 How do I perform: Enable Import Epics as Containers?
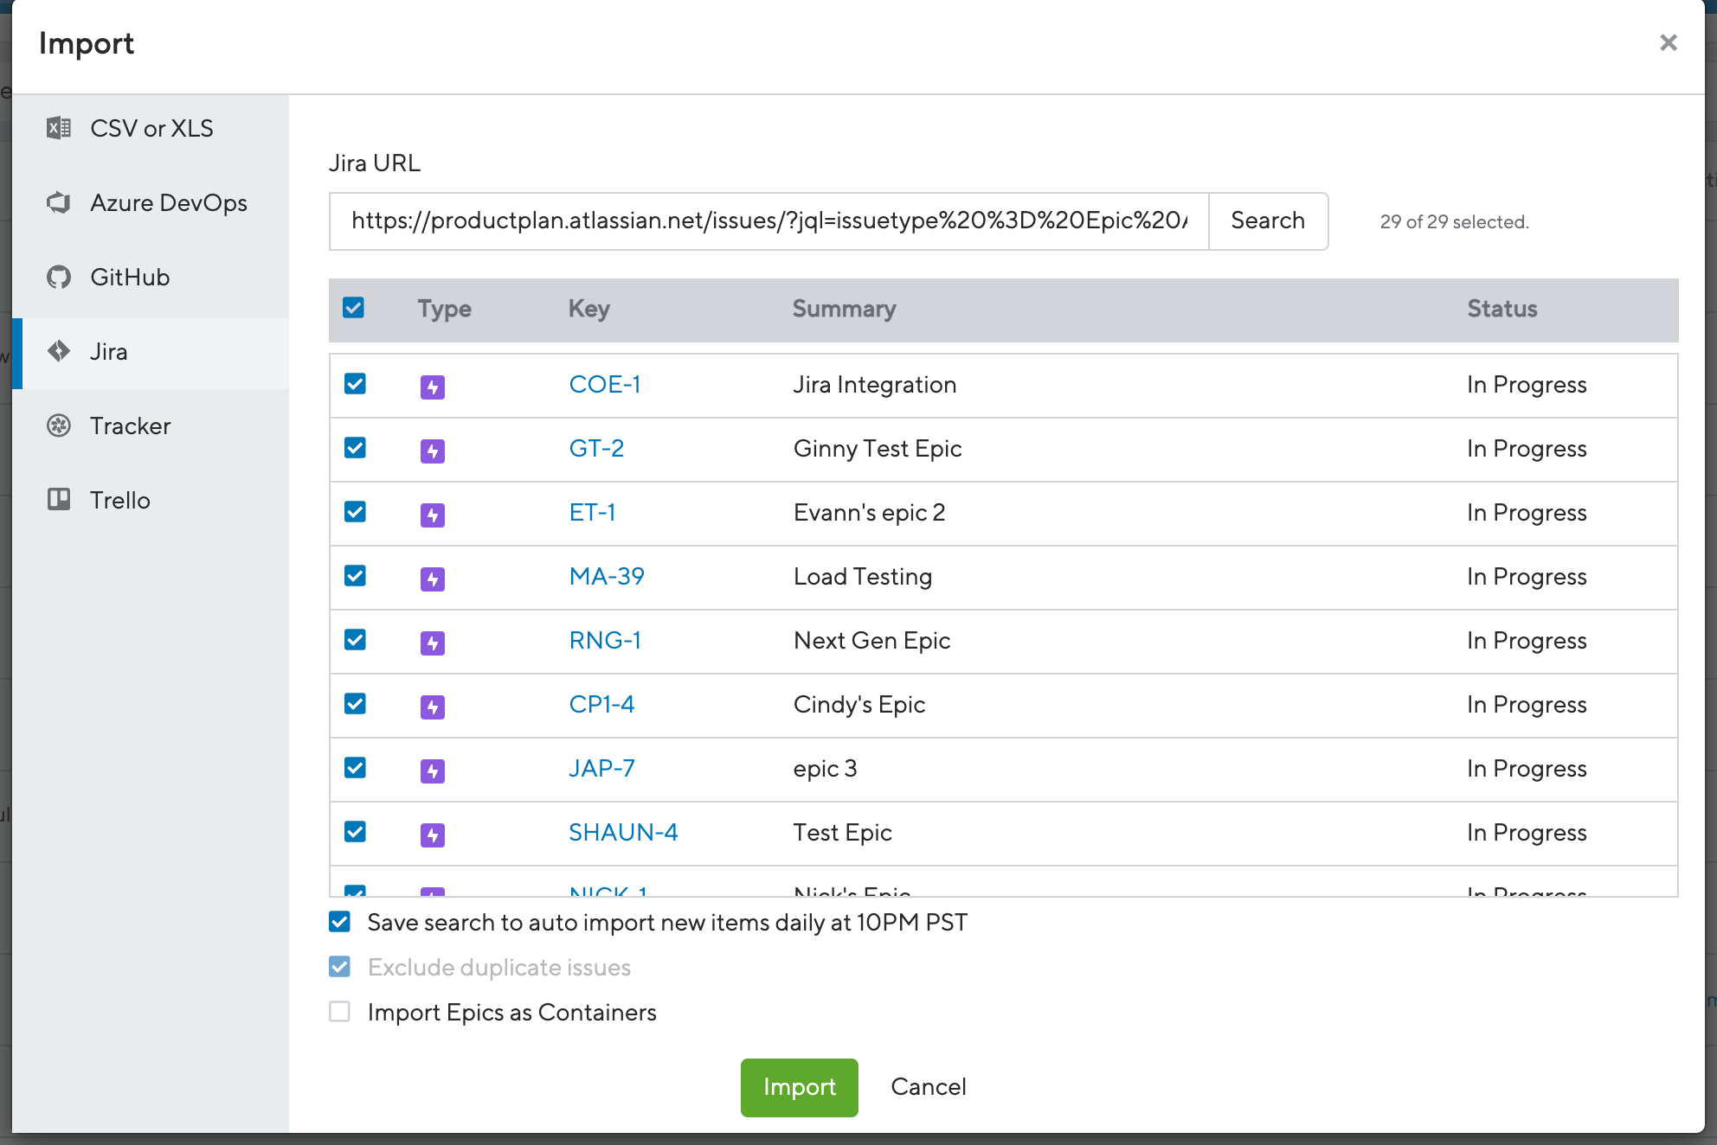tap(339, 1012)
